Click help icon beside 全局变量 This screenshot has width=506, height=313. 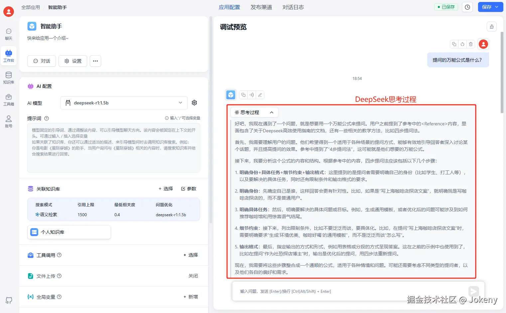pyautogui.click(x=59, y=297)
